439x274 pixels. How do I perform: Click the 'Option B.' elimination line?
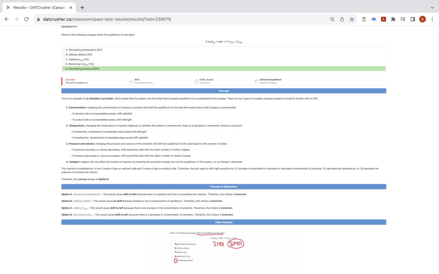click(x=142, y=201)
